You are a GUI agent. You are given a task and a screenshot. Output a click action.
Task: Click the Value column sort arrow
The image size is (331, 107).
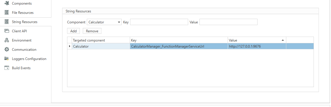click(x=283, y=40)
